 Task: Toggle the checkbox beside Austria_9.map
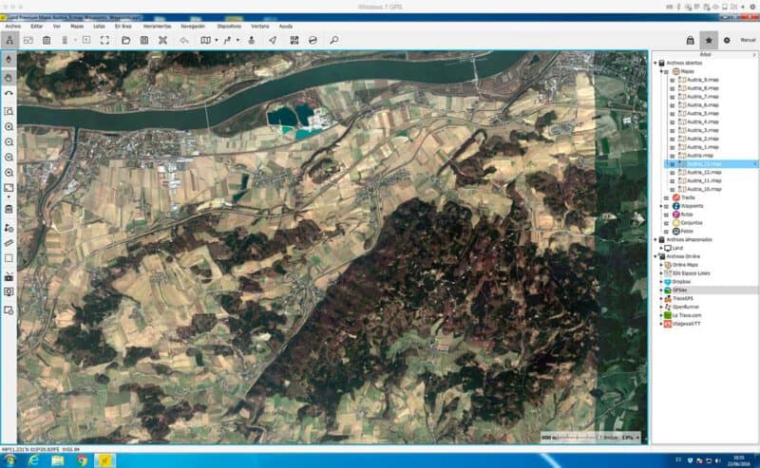[x=673, y=80]
